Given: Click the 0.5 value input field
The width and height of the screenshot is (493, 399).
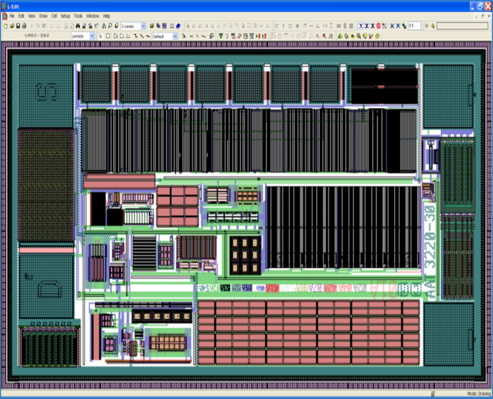Looking at the screenshot, I should 414,26.
